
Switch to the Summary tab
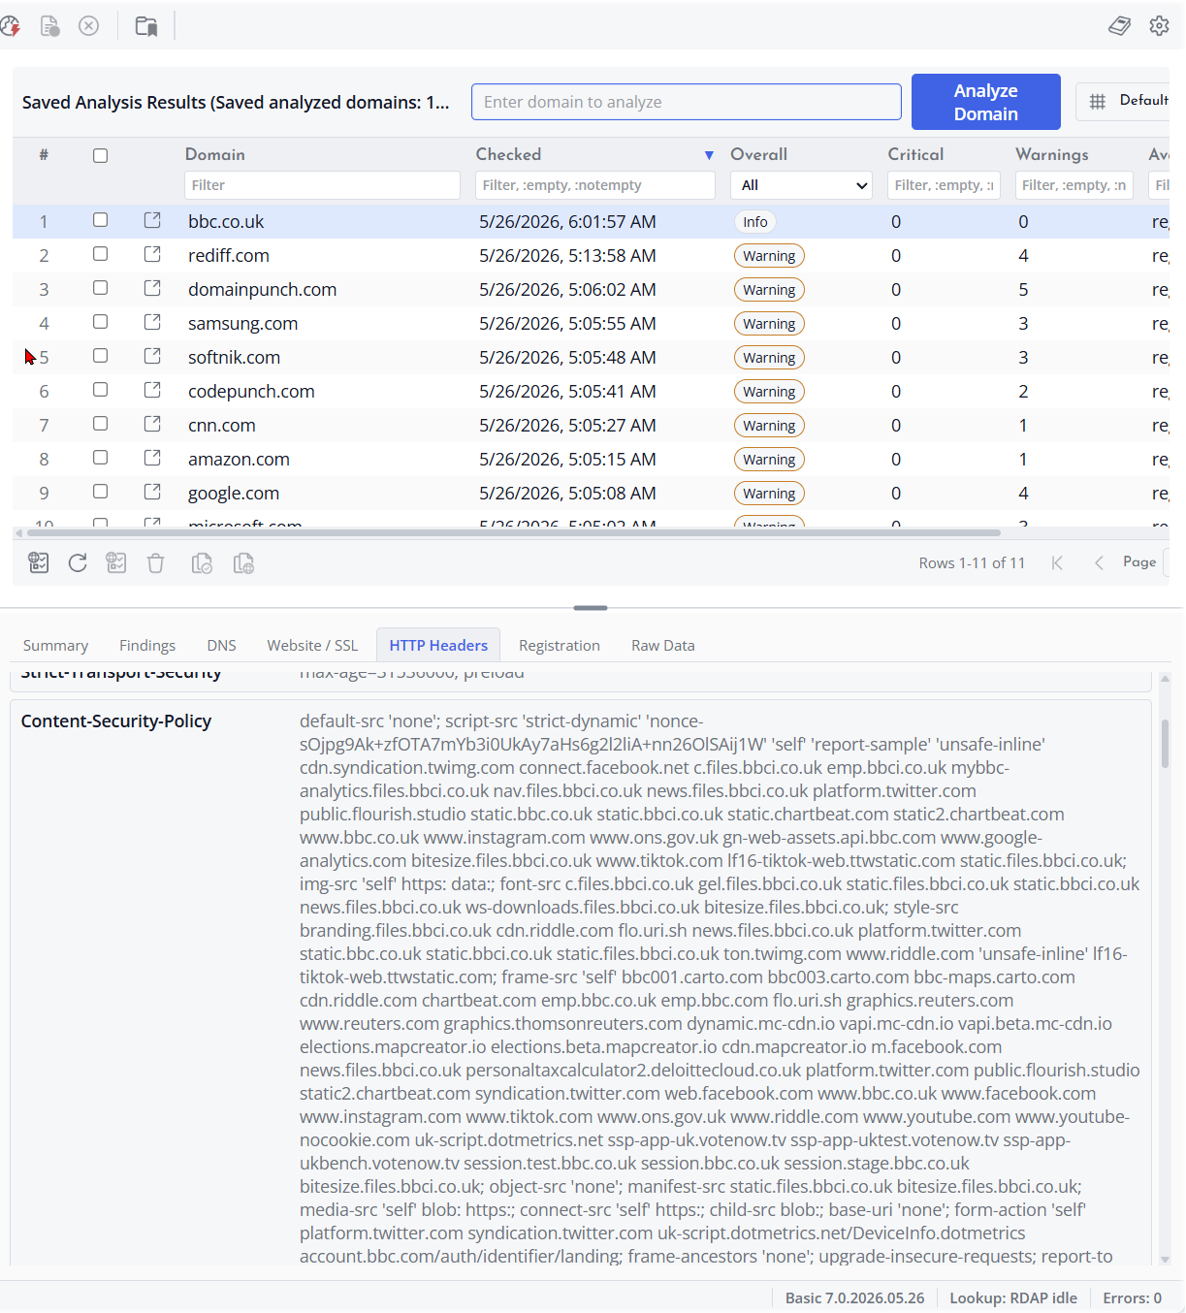[55, 645]
